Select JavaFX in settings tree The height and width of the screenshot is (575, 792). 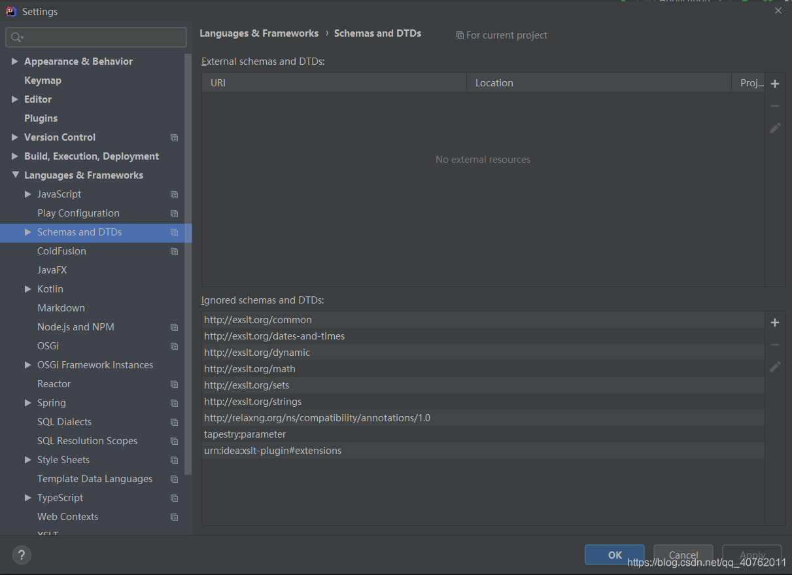tap(52, 270)
